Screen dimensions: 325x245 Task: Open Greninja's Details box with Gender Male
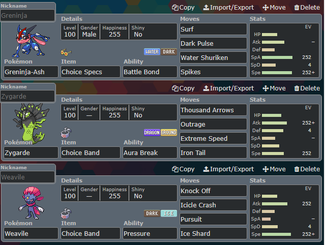tap(119, 32)
